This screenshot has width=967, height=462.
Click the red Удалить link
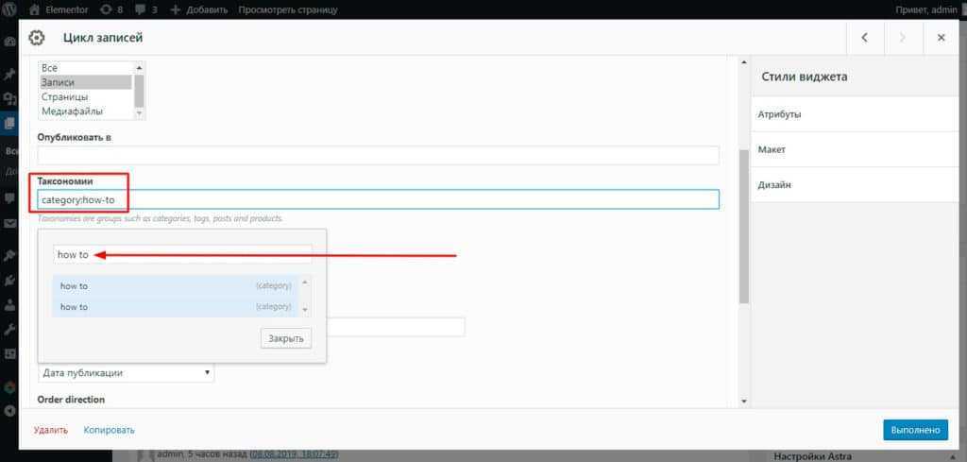[x=51, y=430]
